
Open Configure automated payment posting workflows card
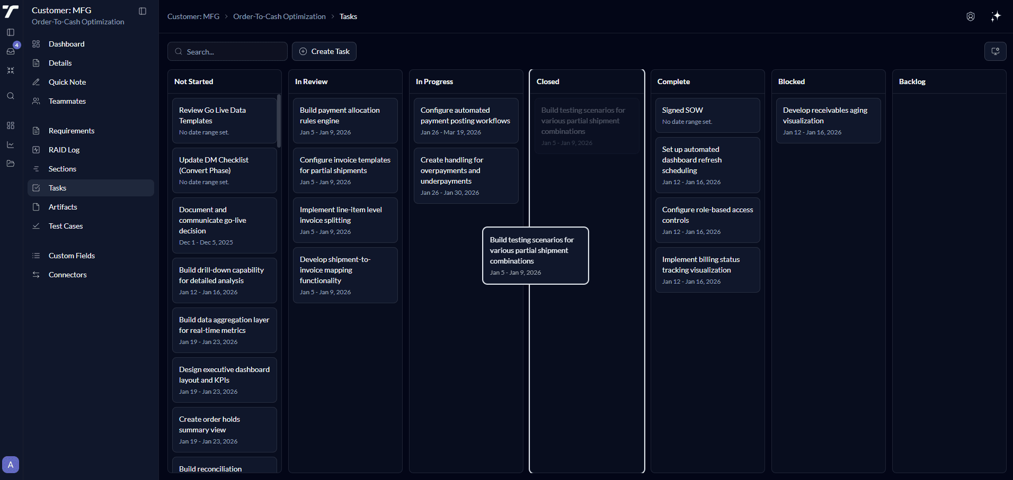[x=466, y=121]
